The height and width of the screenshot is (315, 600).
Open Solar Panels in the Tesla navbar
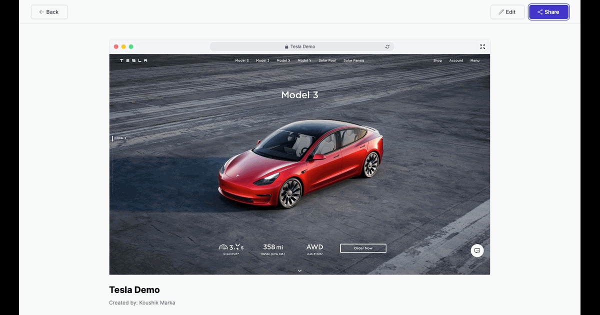354,60
